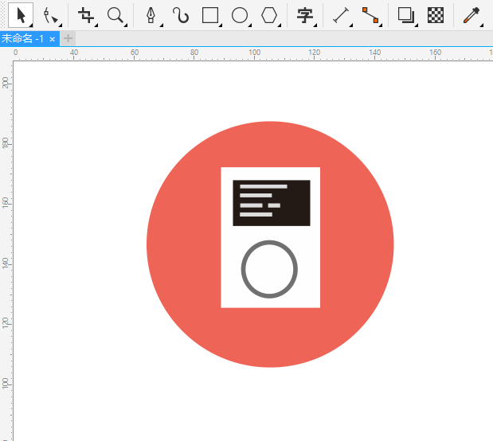The image size is (493, 441).
Task: Choose the Rectangle tool
Action: [x=210, y=15]
